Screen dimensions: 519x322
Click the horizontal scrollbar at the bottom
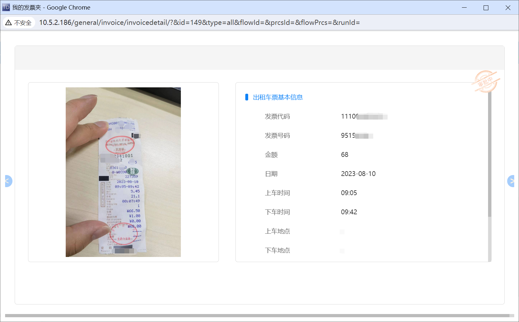[257, 316]
